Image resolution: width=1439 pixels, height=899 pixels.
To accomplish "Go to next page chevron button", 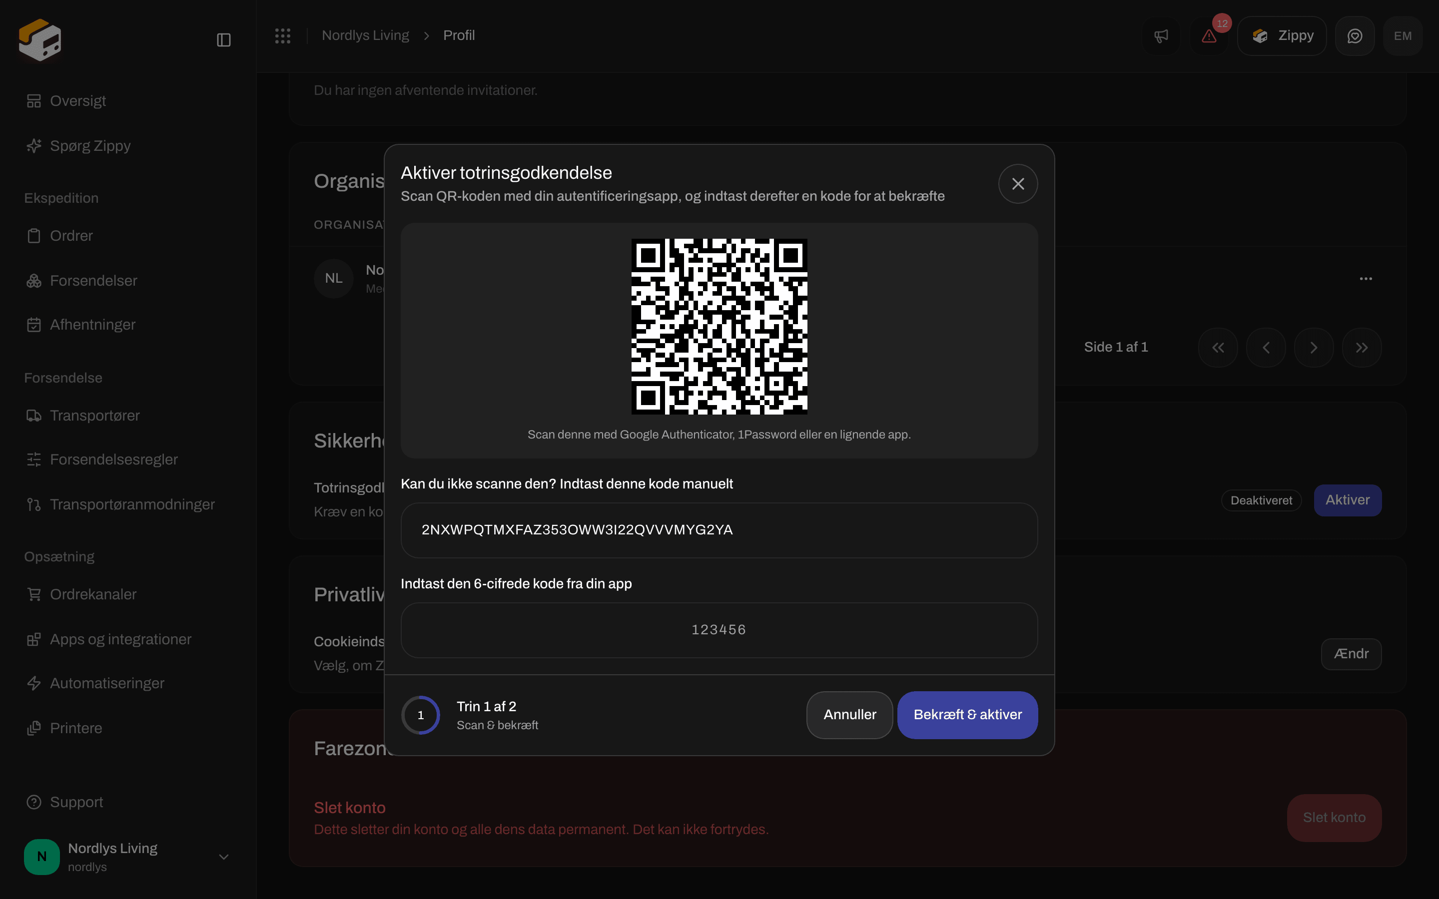I will click(x=1314, y=348).
